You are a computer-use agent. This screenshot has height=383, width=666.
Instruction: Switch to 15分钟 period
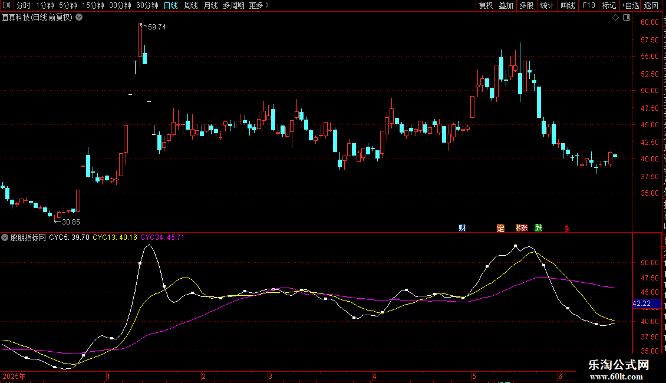coord(93,5)
